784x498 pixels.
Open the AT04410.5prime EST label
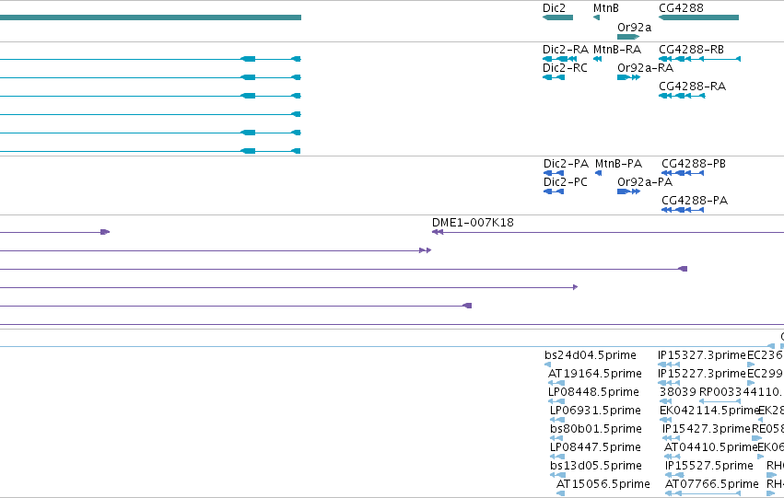point(710,447)
